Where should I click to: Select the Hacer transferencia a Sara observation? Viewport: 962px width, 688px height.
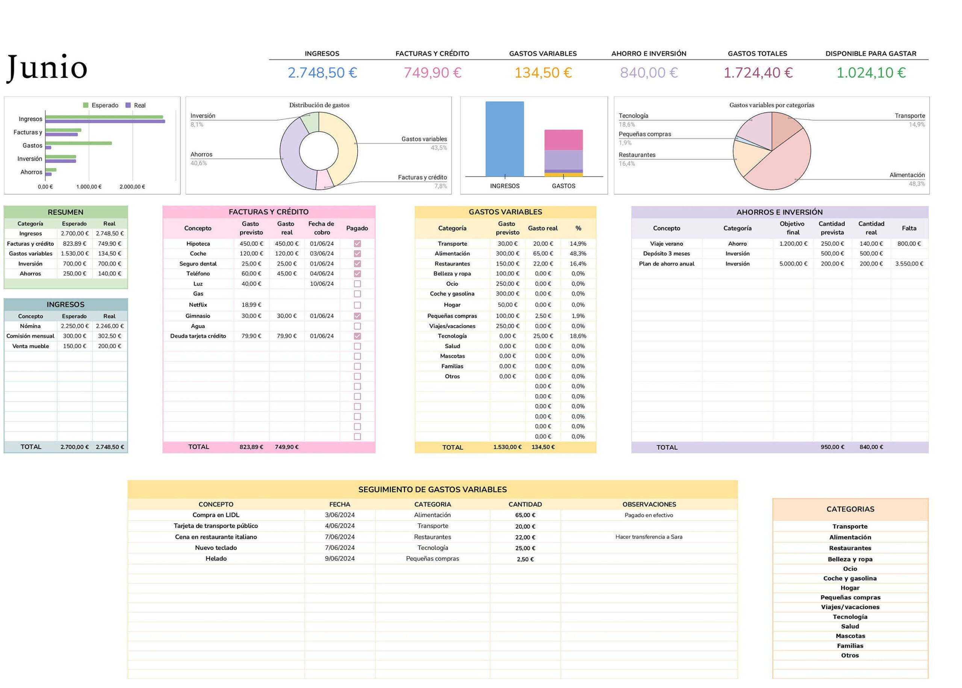649,537
